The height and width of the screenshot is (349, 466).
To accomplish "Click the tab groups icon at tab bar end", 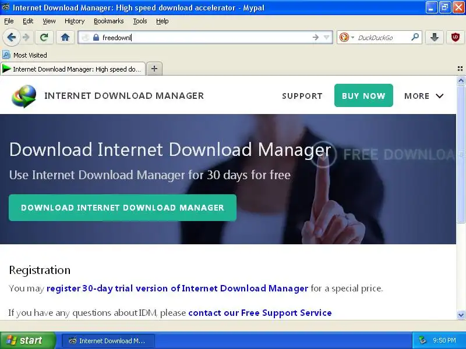I will click(460, 69).
